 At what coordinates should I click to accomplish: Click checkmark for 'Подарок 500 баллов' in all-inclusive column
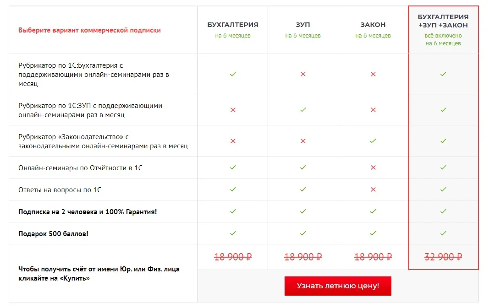(443, 233)
